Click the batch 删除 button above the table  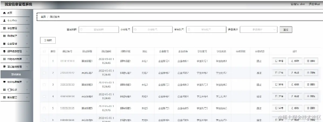click(x=48, y=40)
